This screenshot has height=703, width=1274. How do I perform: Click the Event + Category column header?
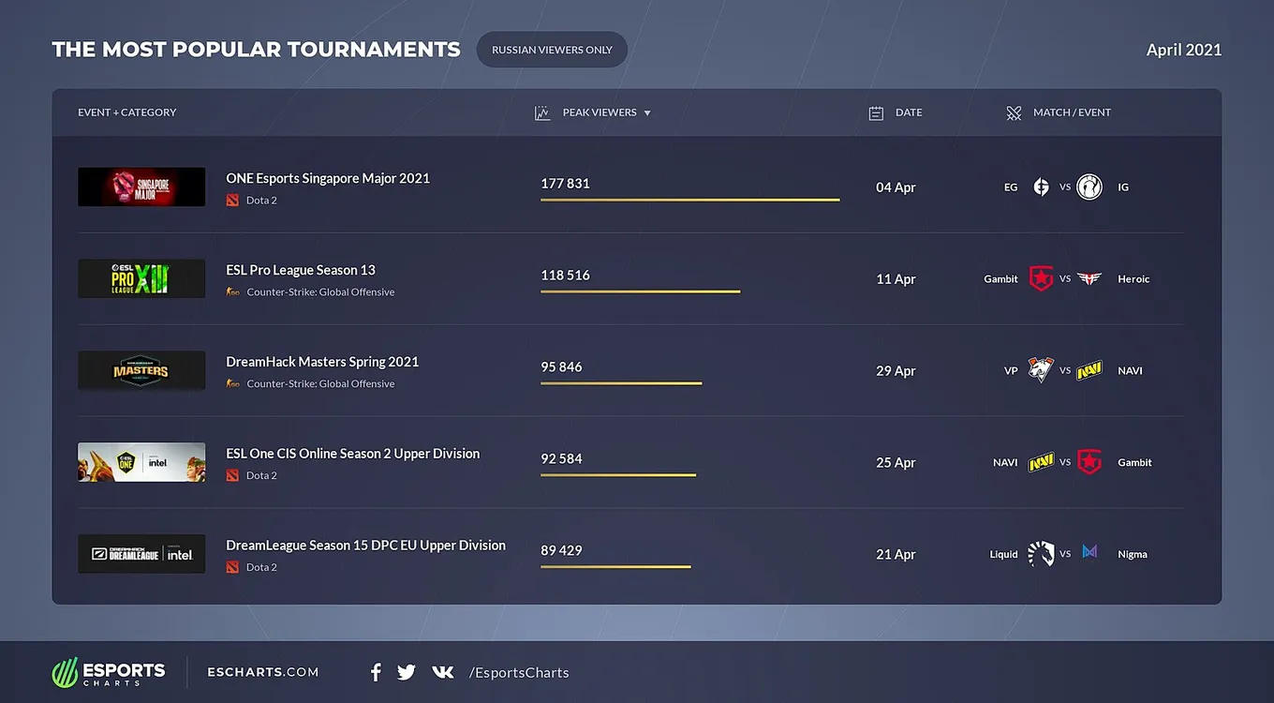[127, 112]
